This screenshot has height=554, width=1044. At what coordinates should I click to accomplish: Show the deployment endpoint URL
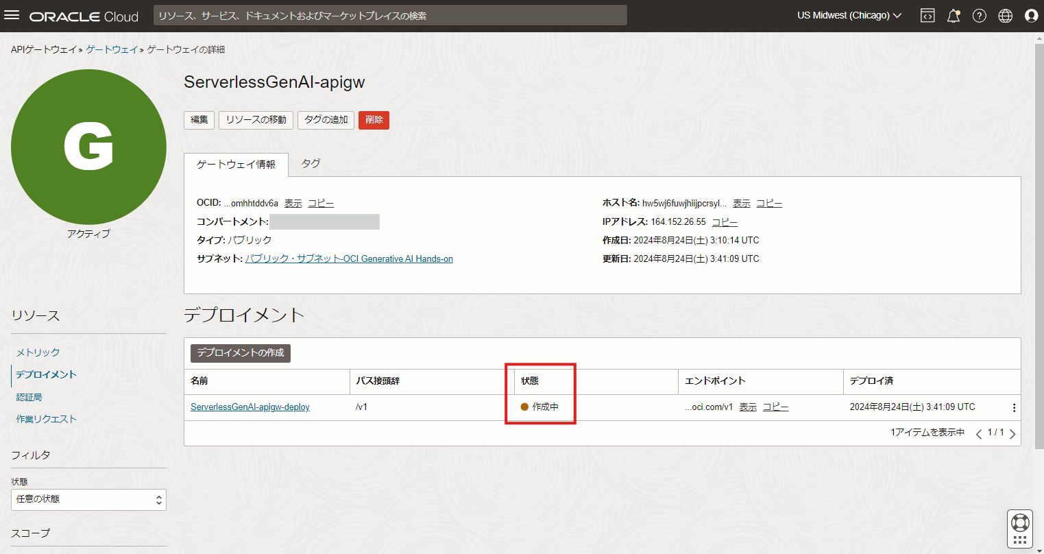tap(748, 407)
